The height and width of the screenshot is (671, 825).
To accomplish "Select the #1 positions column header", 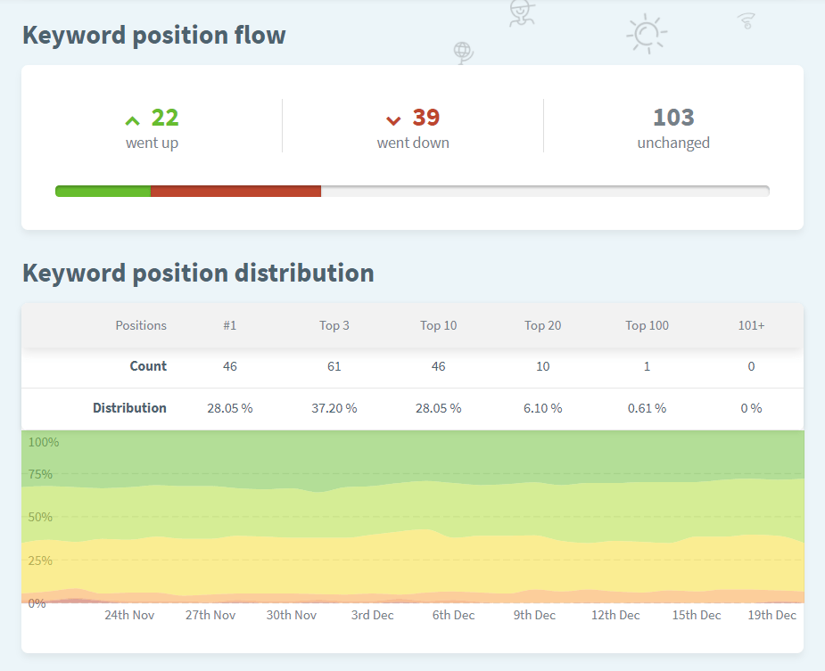I will (x=230, y=325).
